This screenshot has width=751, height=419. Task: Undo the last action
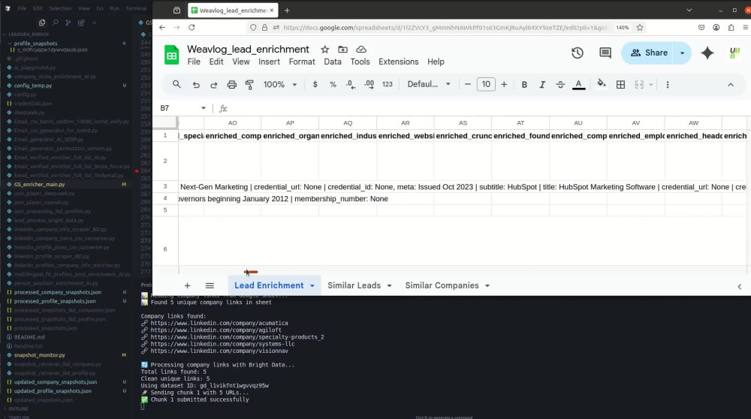pos(196,85)
